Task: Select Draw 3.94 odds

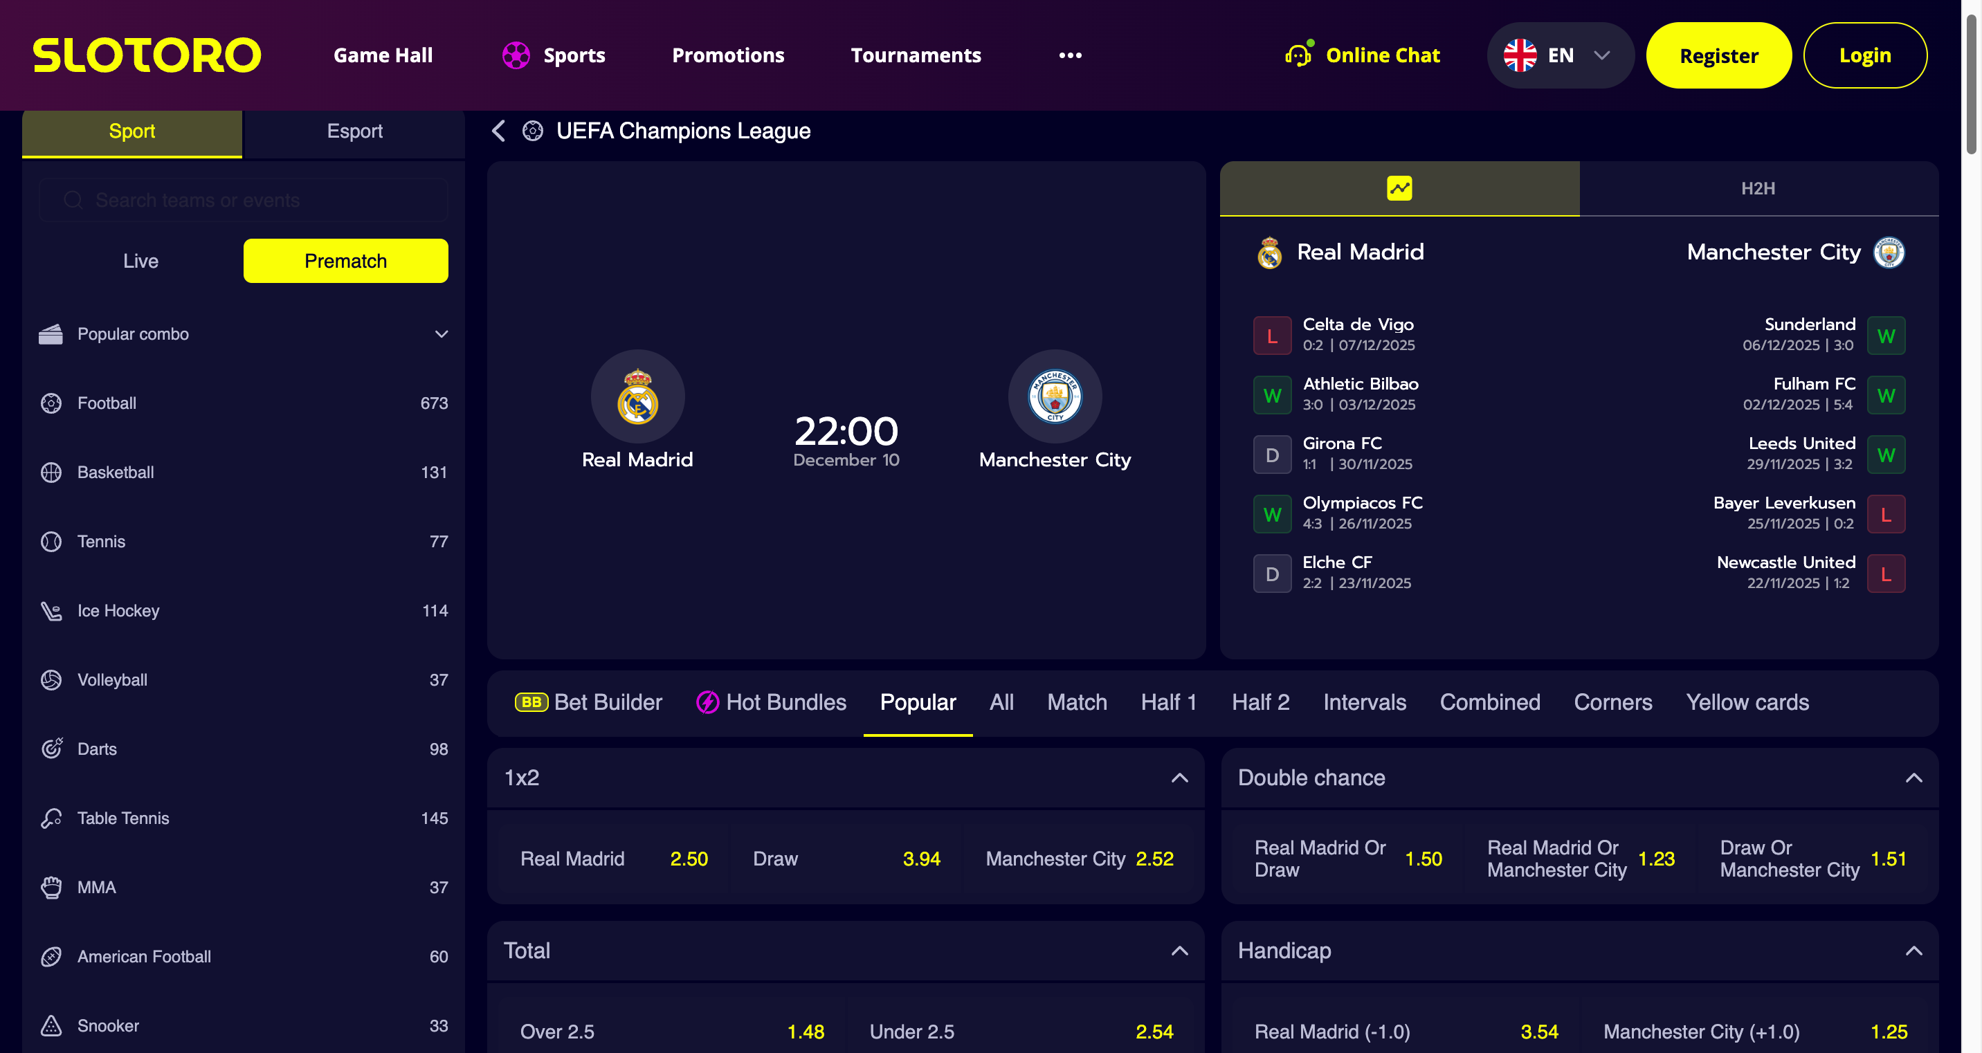Action: (x=846, y=859)
